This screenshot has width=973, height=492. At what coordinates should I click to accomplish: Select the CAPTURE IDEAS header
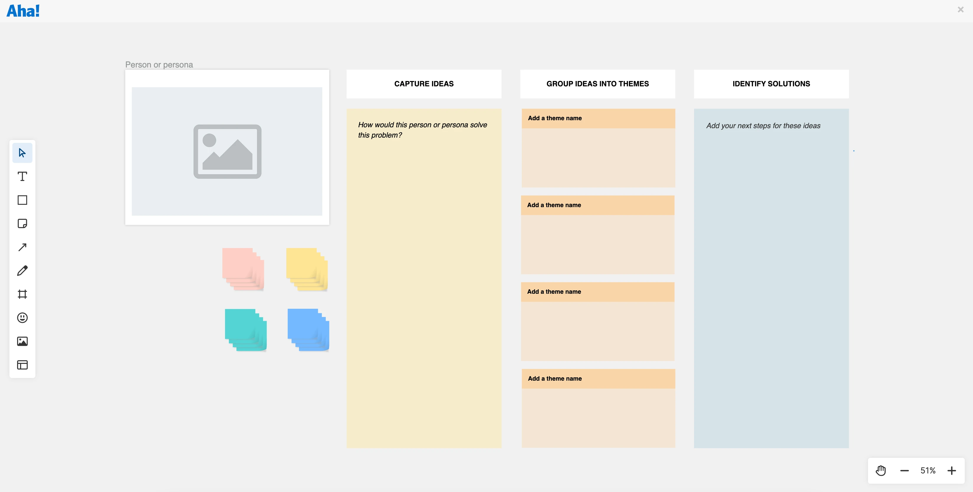[424, 84]
